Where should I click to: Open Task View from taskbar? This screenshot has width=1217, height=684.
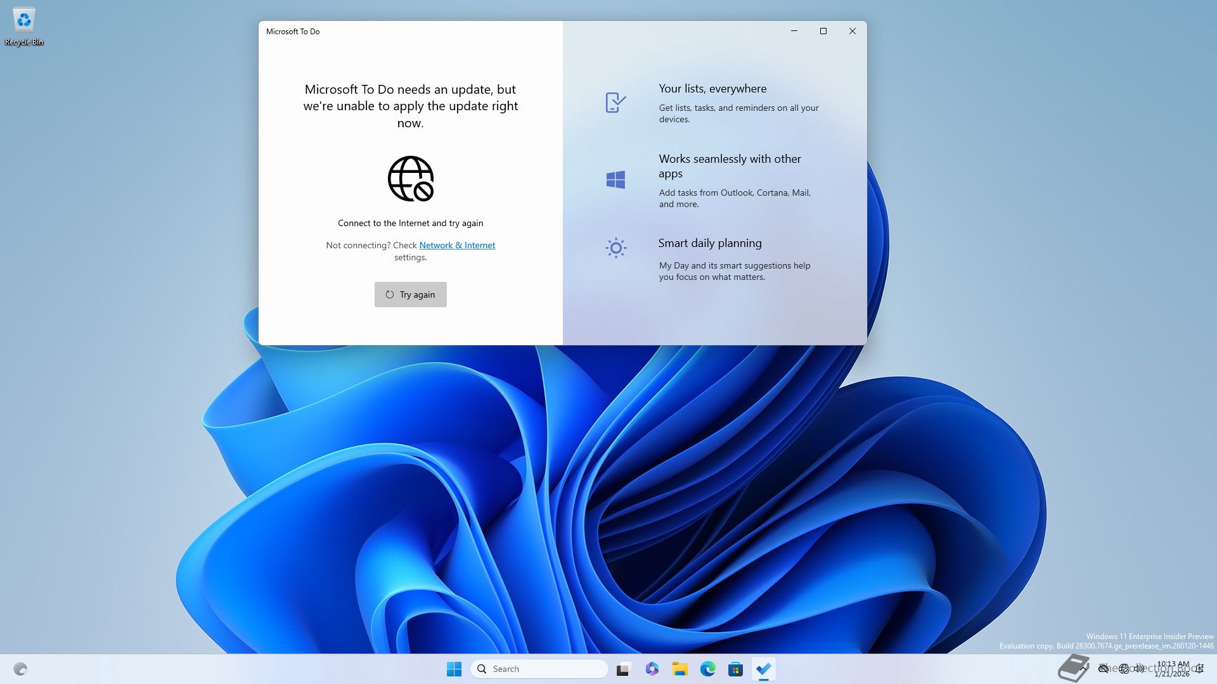tap(624, 669)
